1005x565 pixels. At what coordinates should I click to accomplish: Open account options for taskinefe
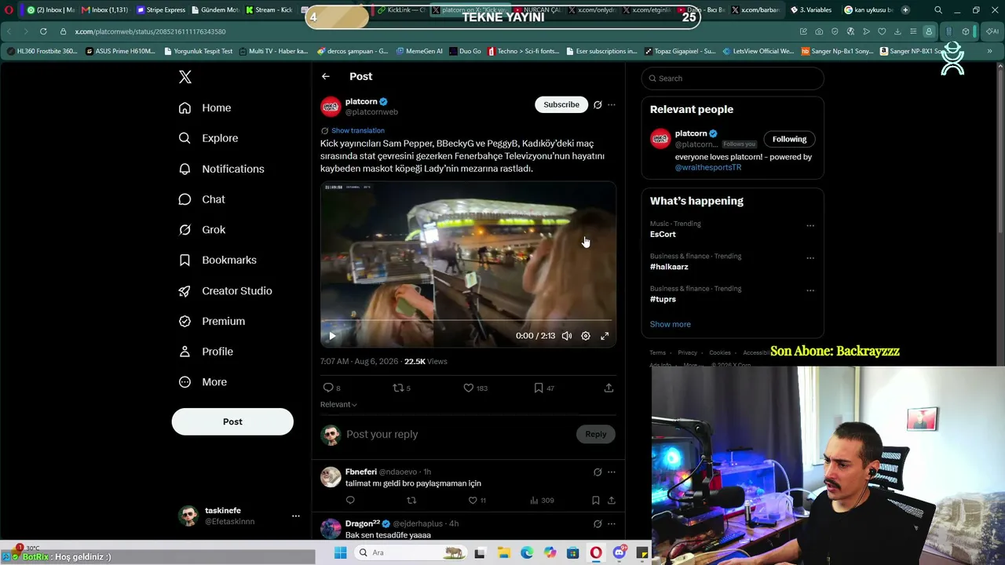[296, 516]
